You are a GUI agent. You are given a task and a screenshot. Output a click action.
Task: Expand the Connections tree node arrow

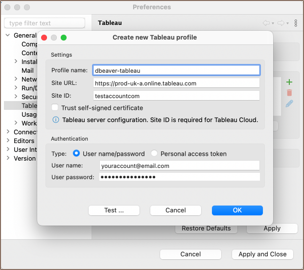point(8,132)
